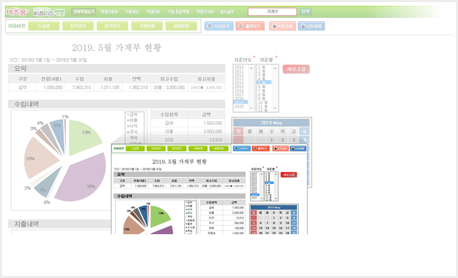Select 10월 in background 기준월 list
This screenshot has width=458, height=278.
point(264,102)
